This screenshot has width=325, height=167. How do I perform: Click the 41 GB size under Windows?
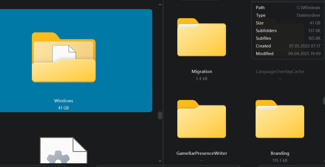point(63,108)
